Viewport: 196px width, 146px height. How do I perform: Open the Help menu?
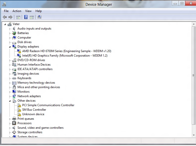pos(38,11)
